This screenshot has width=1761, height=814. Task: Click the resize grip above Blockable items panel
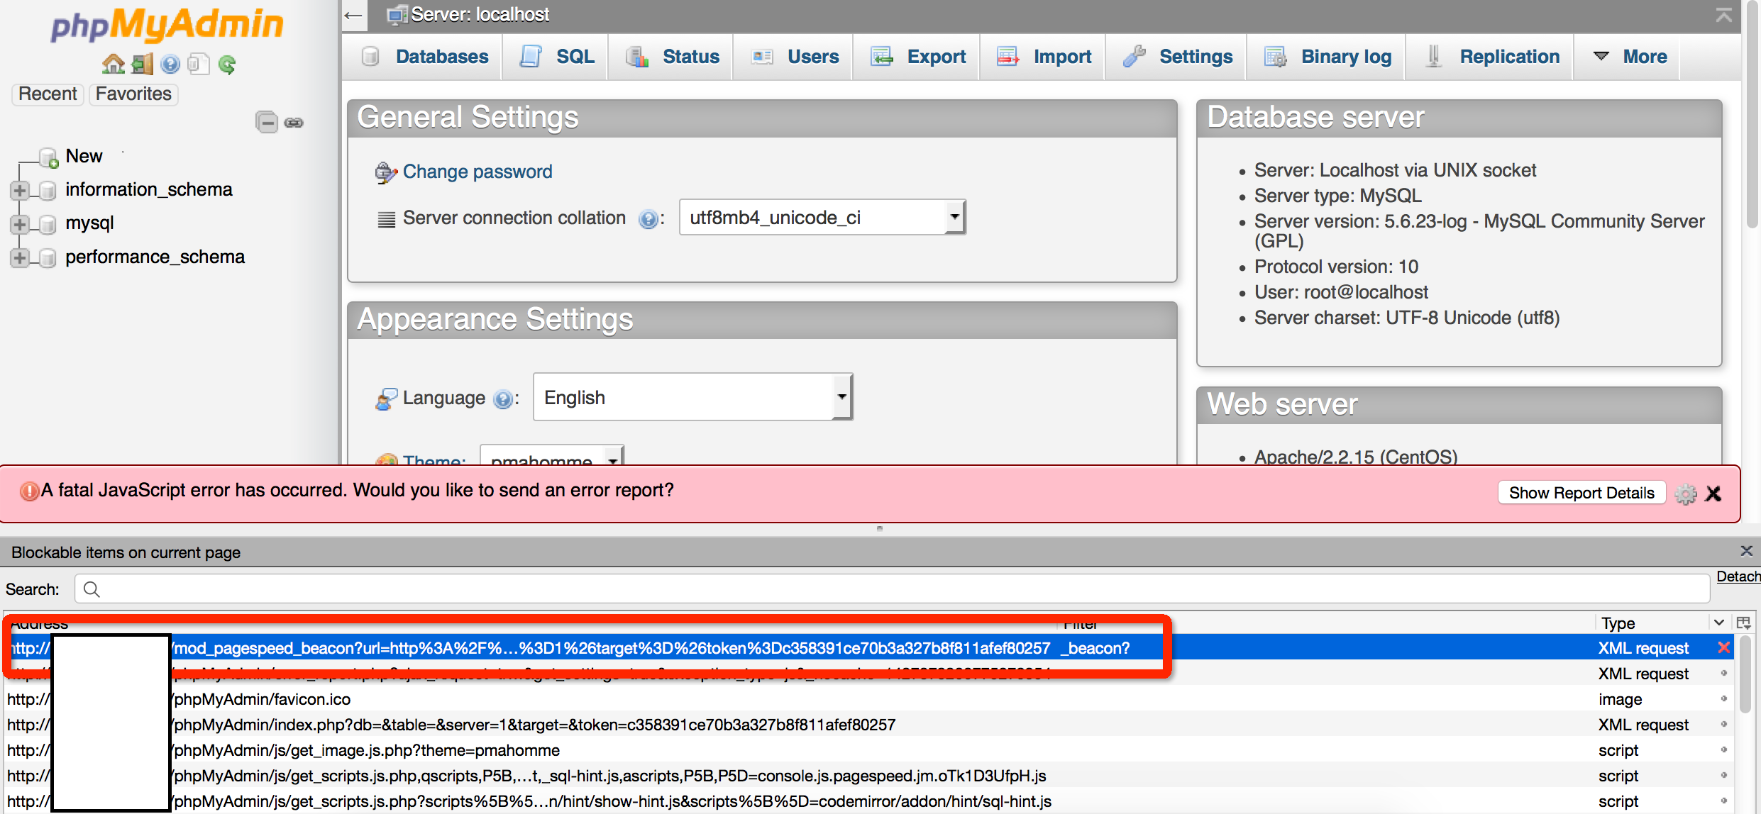click(880, 528)
